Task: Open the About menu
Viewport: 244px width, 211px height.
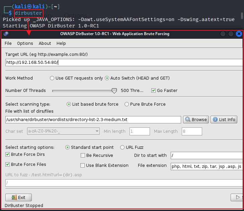Action: click(45, 43)
